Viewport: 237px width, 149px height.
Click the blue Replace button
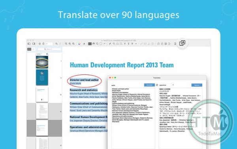pos(197,85)
